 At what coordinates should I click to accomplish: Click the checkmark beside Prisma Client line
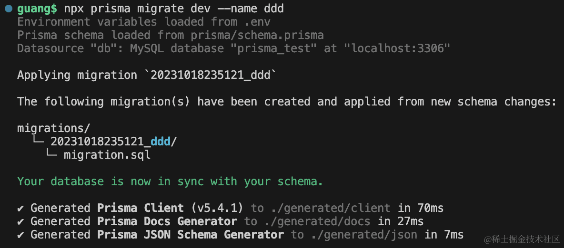pos(21,208)
